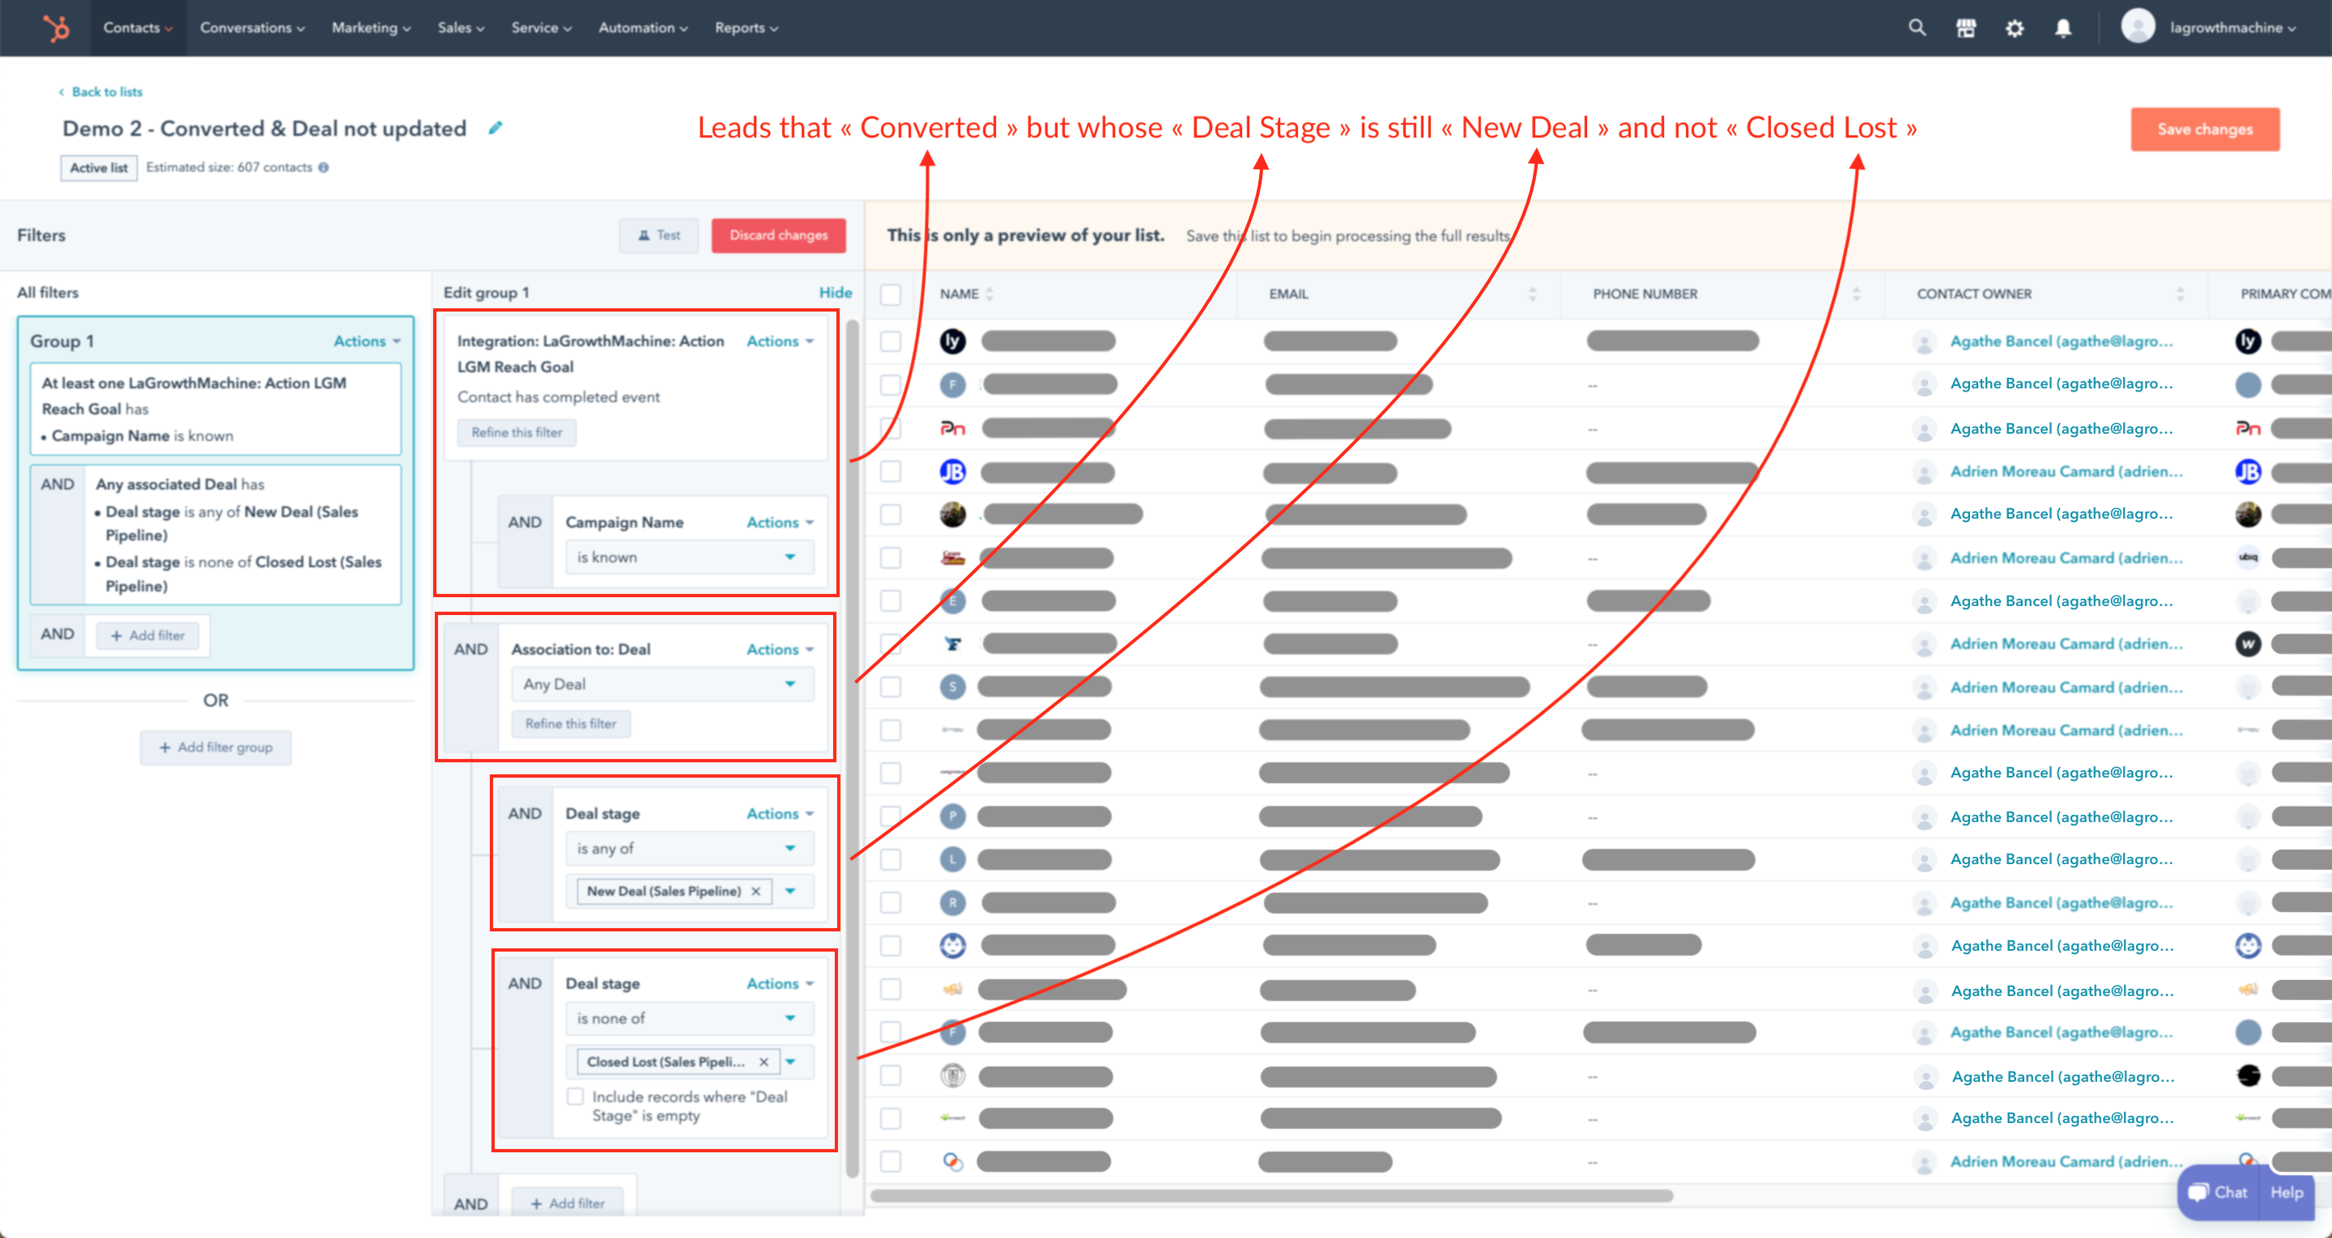This screenshot has height=1238, width=2332.
Task: Open the settings gear icon
Action: click(x=2015, y=28)
